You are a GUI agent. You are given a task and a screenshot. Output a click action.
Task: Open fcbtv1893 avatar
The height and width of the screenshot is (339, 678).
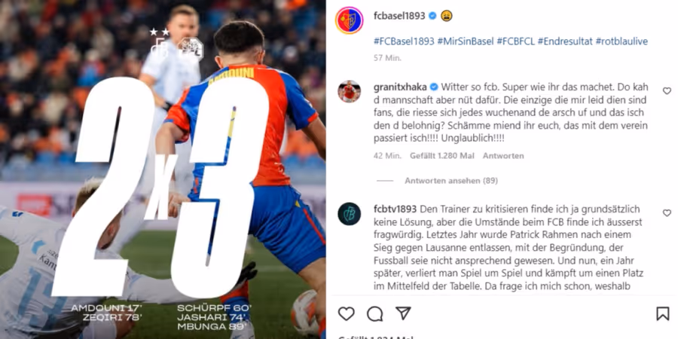point(349,214)
